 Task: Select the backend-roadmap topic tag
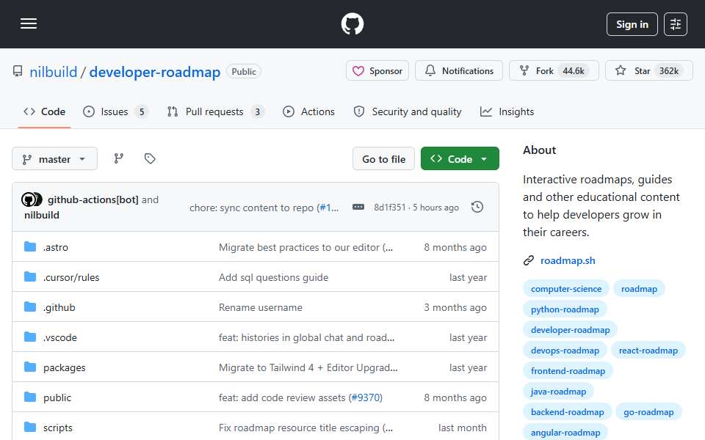pyautogui.click(x=567, y=412)
